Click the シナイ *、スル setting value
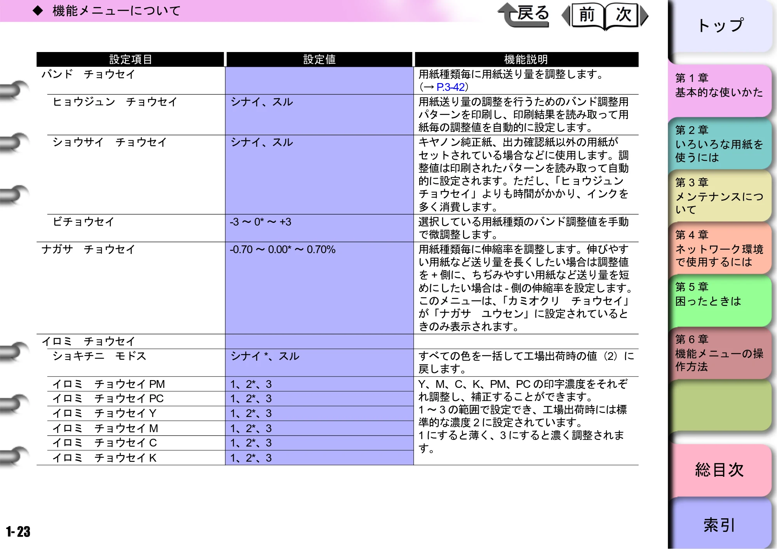 265,356
